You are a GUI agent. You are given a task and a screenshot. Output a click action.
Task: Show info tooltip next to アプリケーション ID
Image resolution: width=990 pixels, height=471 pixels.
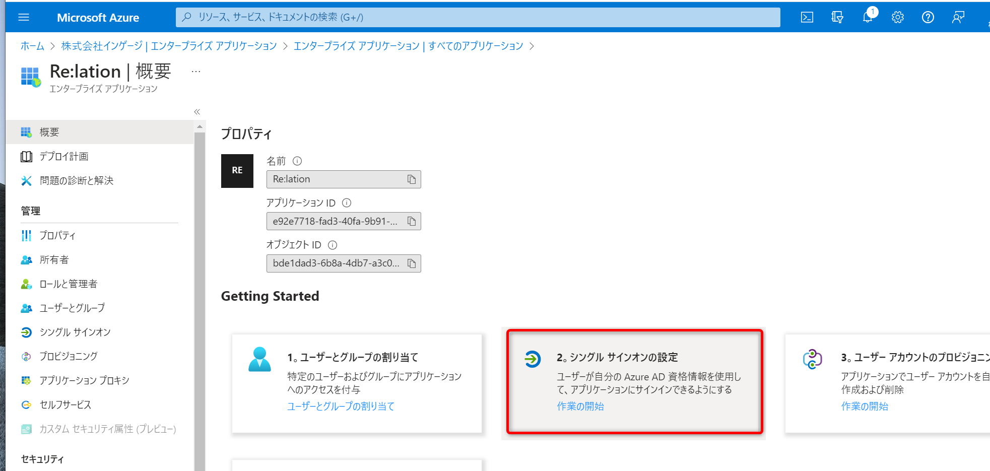coord(347,203)
